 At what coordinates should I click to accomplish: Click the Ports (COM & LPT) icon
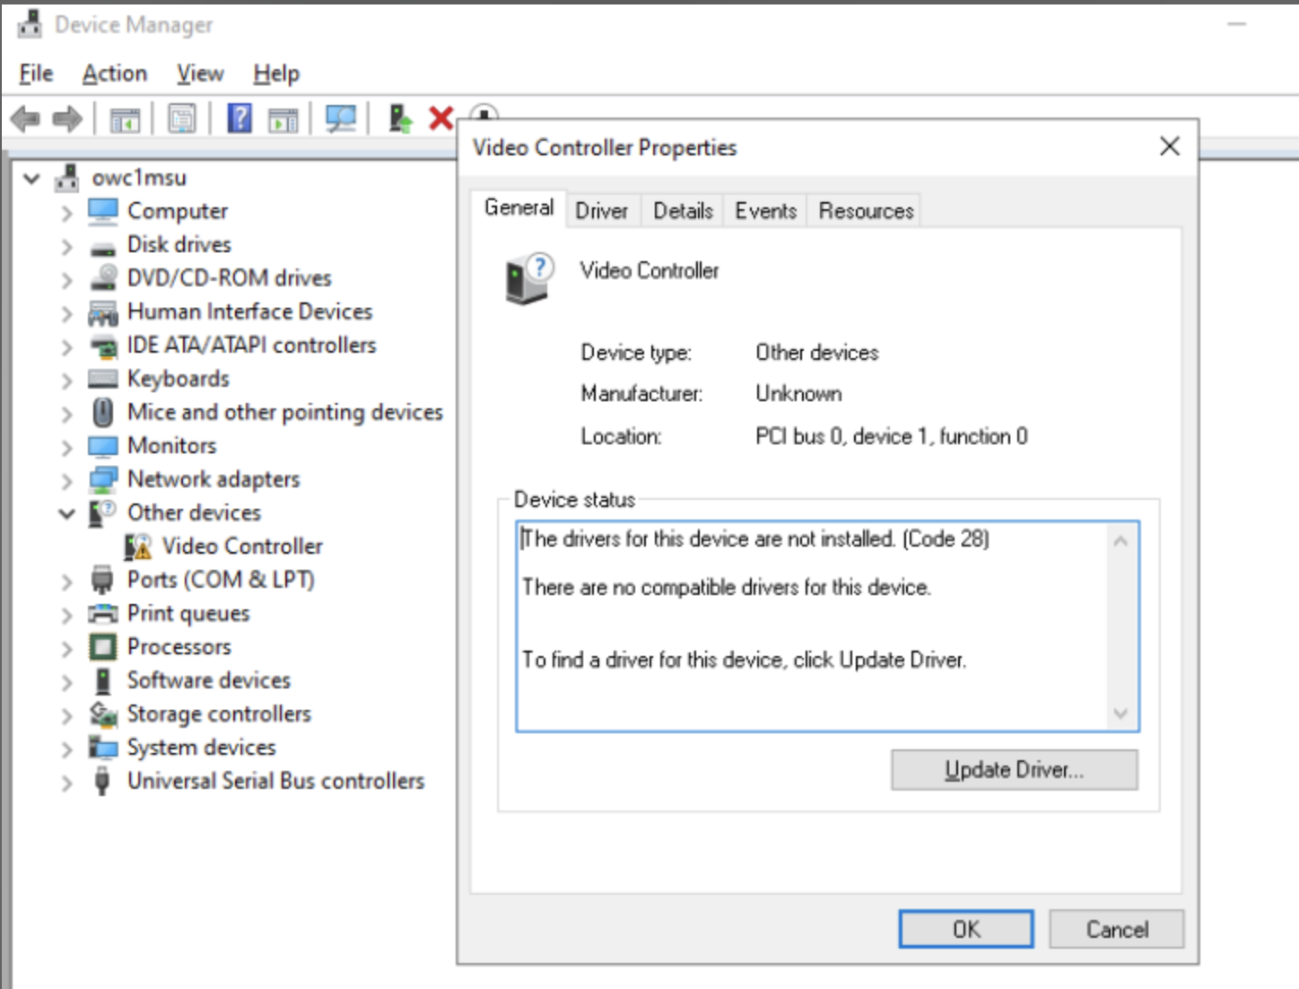click(x=102, y=580)
